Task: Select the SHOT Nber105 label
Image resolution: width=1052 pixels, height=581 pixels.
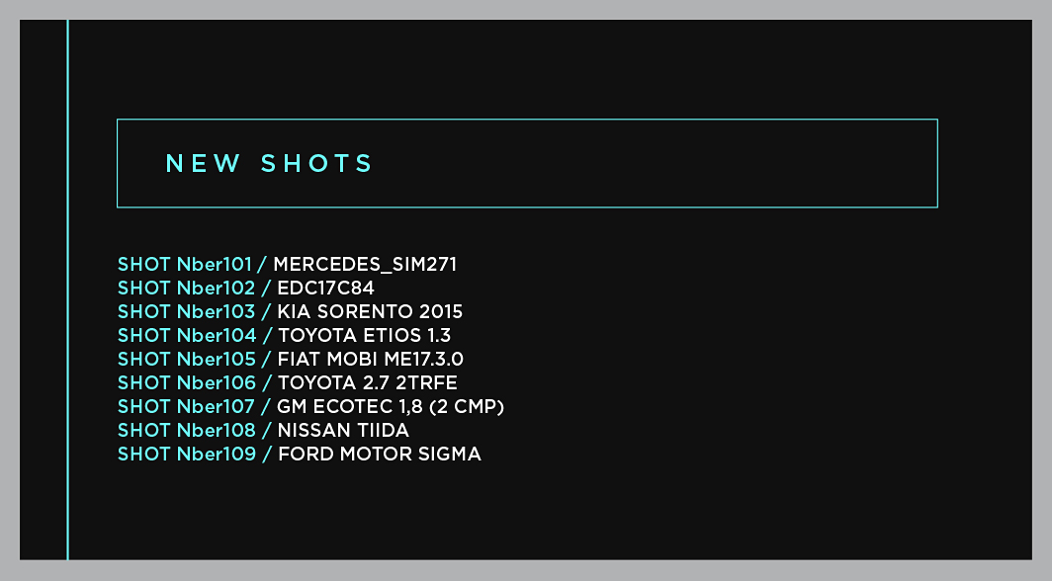Action: (187, 360)
